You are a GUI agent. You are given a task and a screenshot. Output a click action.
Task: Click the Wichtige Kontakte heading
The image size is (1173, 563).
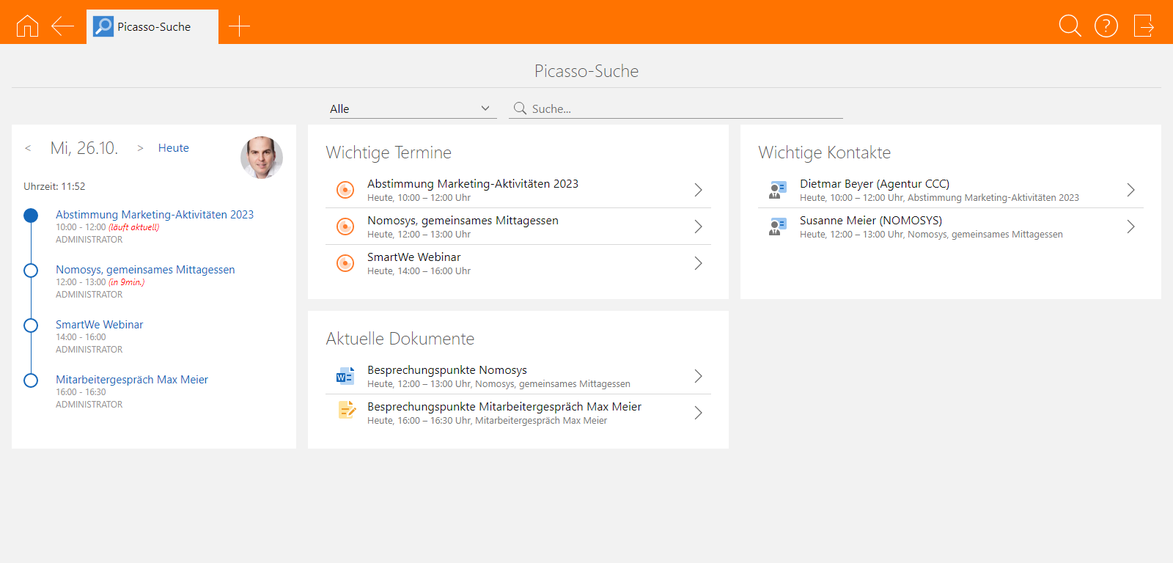pyautogui.click(x=825, y=152)
